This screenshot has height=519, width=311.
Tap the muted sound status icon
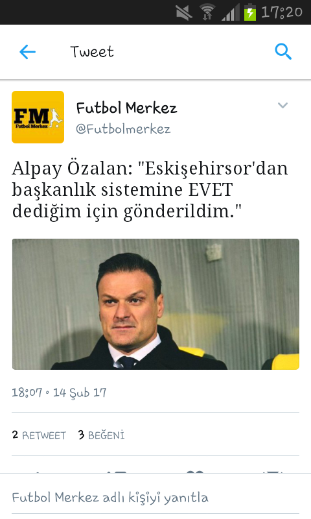(x=184, y=13)
